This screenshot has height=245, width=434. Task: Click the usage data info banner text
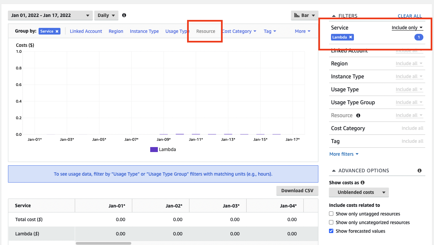(x=163, y=174)
